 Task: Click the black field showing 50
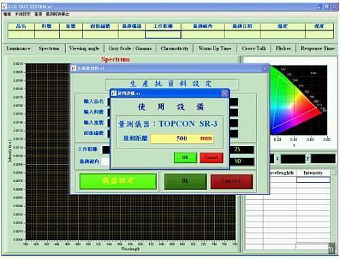tap(242, 162)
